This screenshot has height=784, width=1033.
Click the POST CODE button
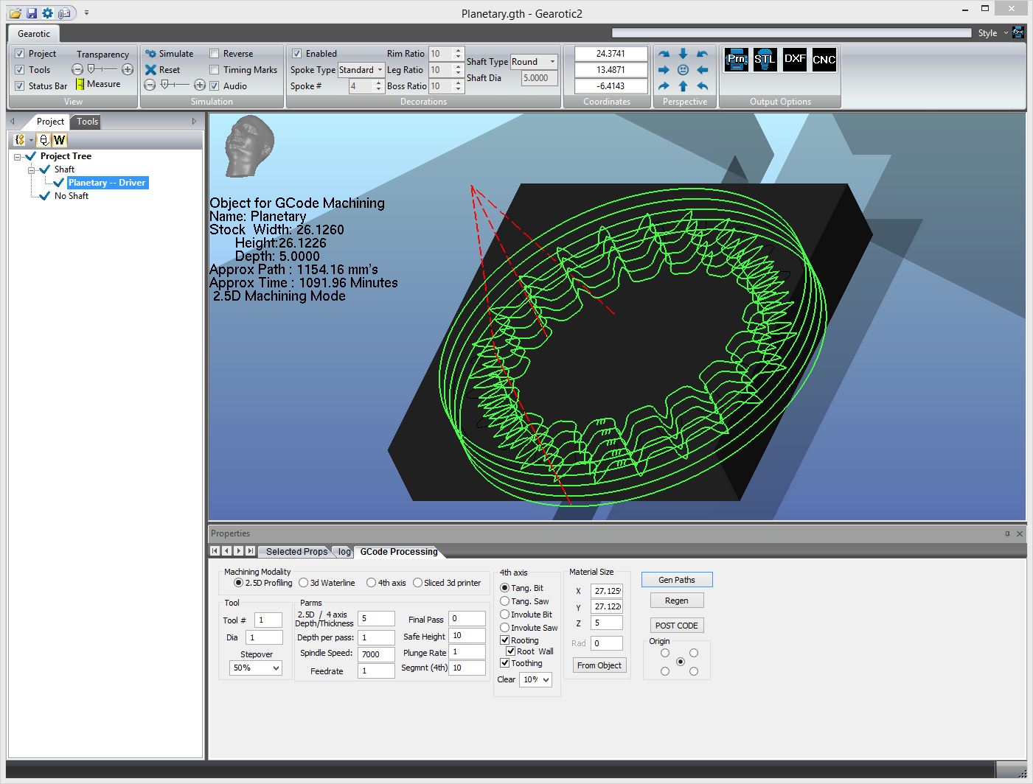click(x=676, y=626)
